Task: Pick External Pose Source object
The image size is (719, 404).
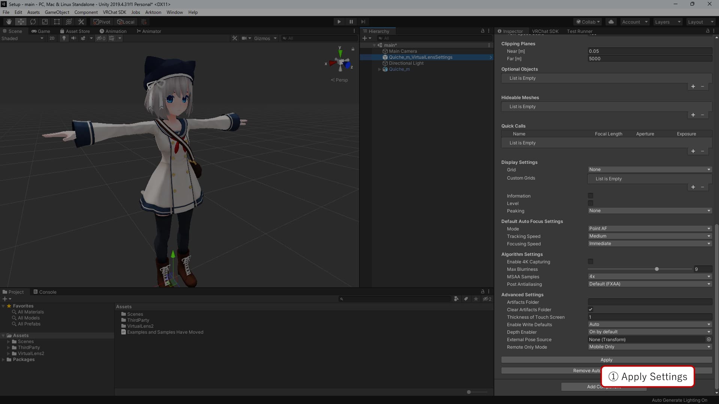Action: [x=709, y=339]
